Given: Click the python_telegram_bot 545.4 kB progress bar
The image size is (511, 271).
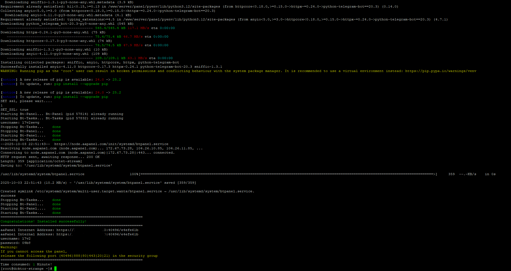Looking at the screenshot, I should click(50, 28).
